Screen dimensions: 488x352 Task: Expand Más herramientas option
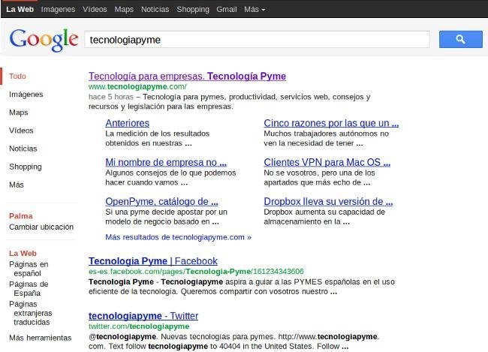pyautogui.click(x=40, y=338)
